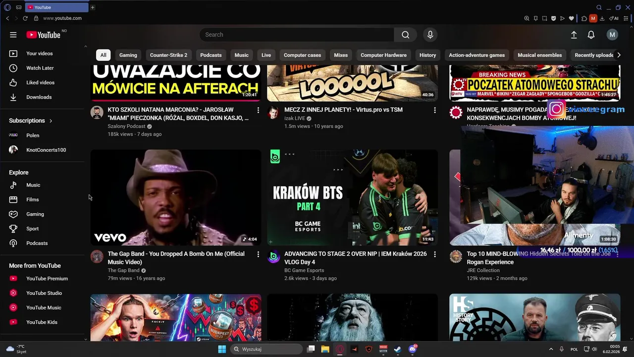634x357 pixels.
Task: Expand the Subscriptions section arrow
Action: [51, 120]
